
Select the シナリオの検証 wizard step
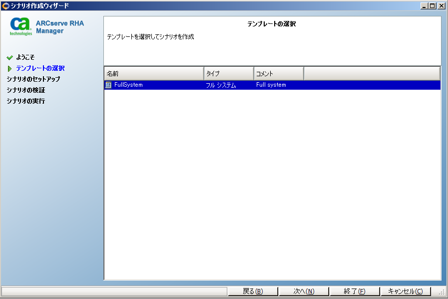(x=25, y=90)
